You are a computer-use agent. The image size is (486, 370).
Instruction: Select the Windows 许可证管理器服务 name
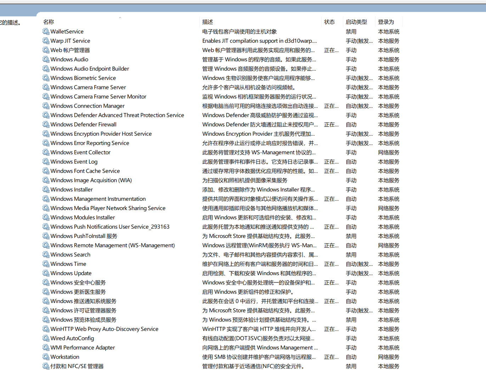pos(83,311)
